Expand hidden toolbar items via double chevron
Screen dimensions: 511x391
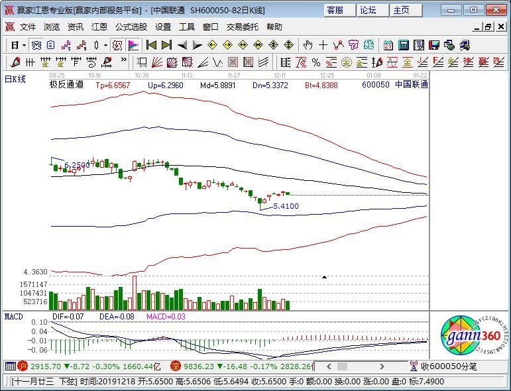pos(123,60)
